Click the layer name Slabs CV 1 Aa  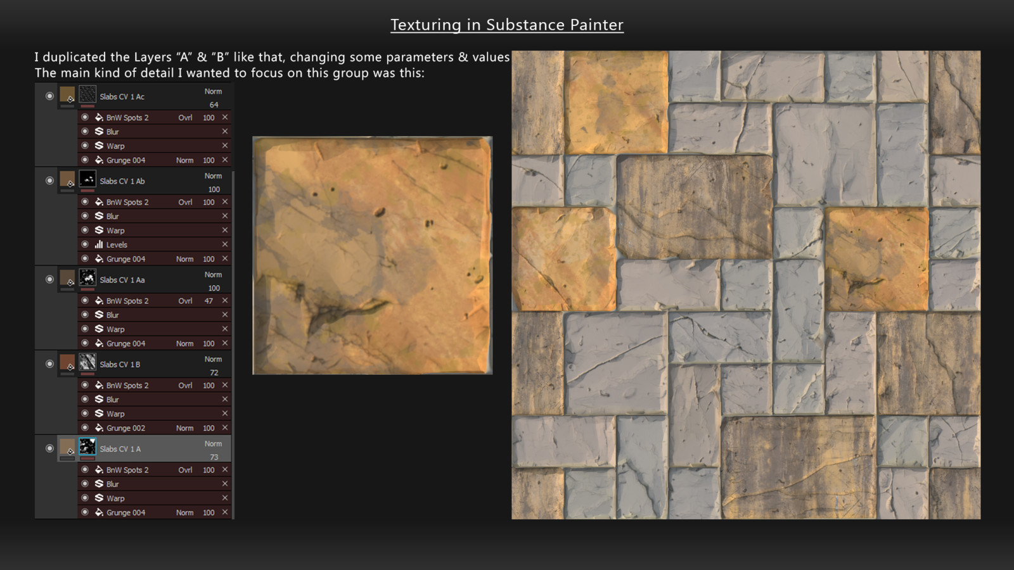[122, 280]
